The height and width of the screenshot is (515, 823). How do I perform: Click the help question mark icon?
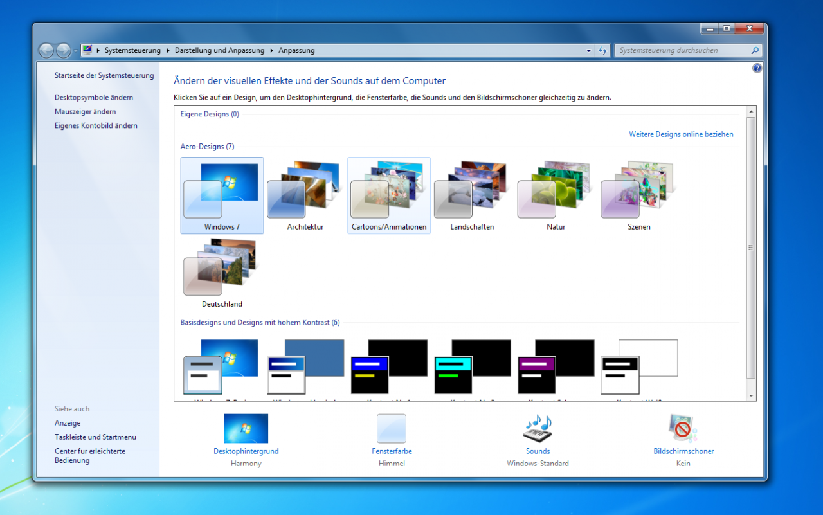757,68
